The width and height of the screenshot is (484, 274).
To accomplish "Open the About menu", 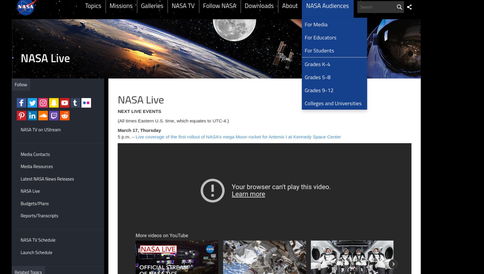I will click(290, 6).
